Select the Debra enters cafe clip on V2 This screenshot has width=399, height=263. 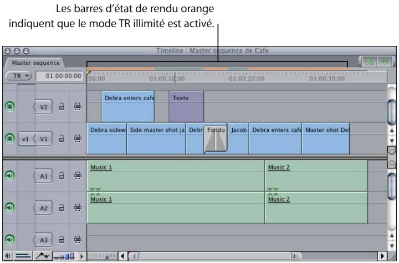(127, 106)
